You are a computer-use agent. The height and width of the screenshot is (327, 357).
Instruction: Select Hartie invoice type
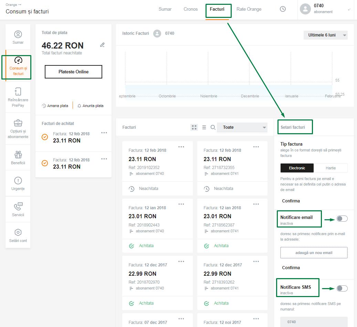click(330, 168)
